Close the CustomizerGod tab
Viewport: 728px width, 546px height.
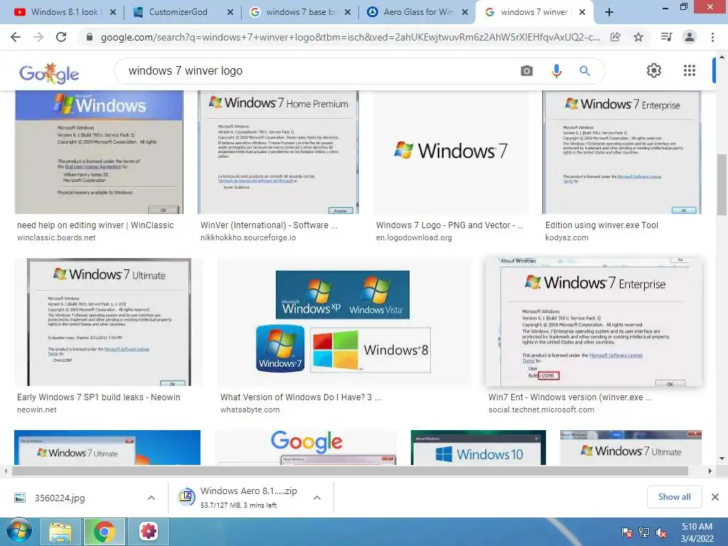click(x=230, y=13)
